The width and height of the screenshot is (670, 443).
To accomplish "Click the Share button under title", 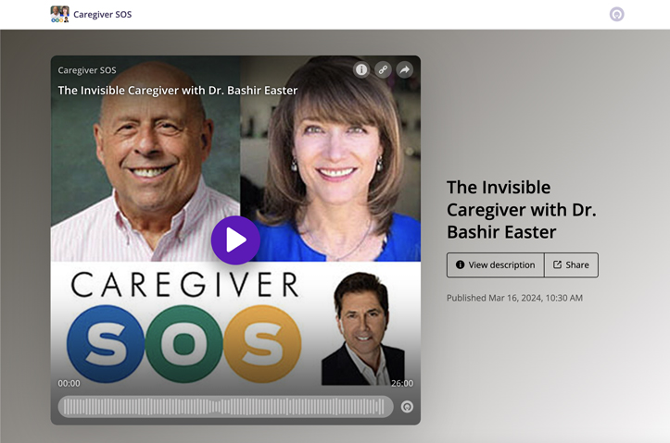I will tap(571, 265).
